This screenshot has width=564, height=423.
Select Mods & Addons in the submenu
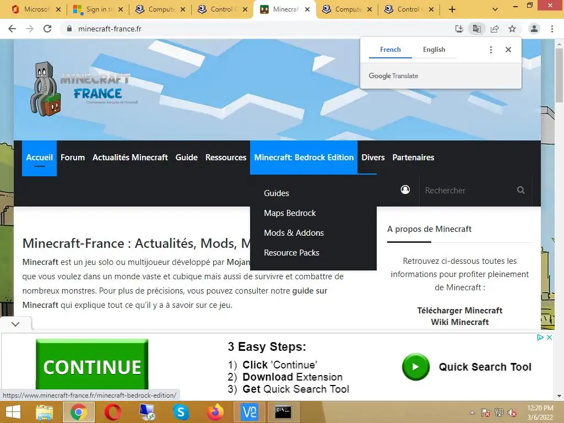coord(294,233)
